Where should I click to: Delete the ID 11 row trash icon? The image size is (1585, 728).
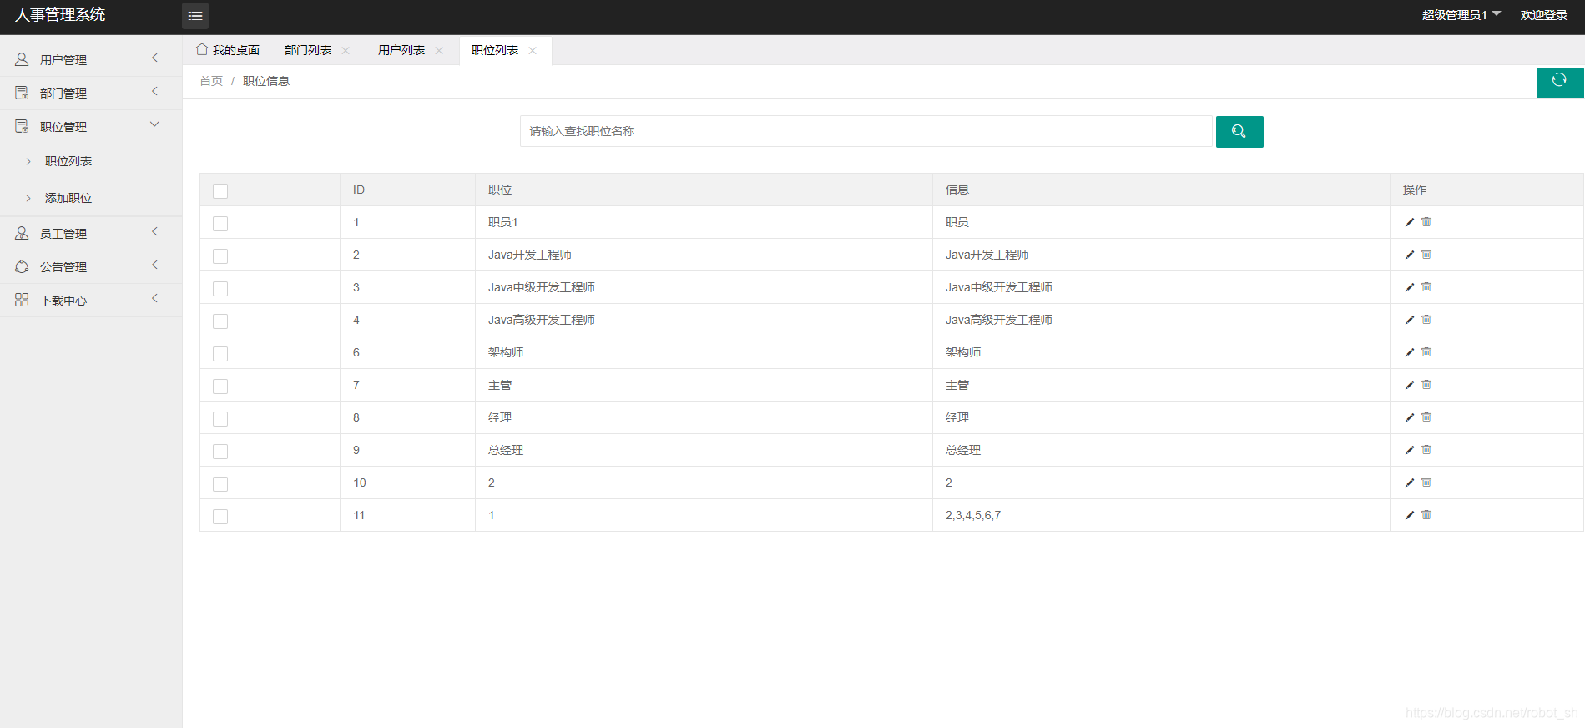(1426, 515)
